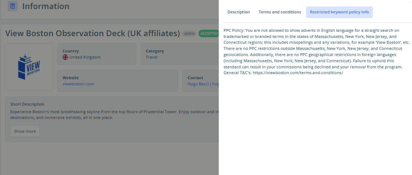This screenshot has height=175, width=412.
Task: Click the Information page document icon
Action: click(x=13, y=6)
